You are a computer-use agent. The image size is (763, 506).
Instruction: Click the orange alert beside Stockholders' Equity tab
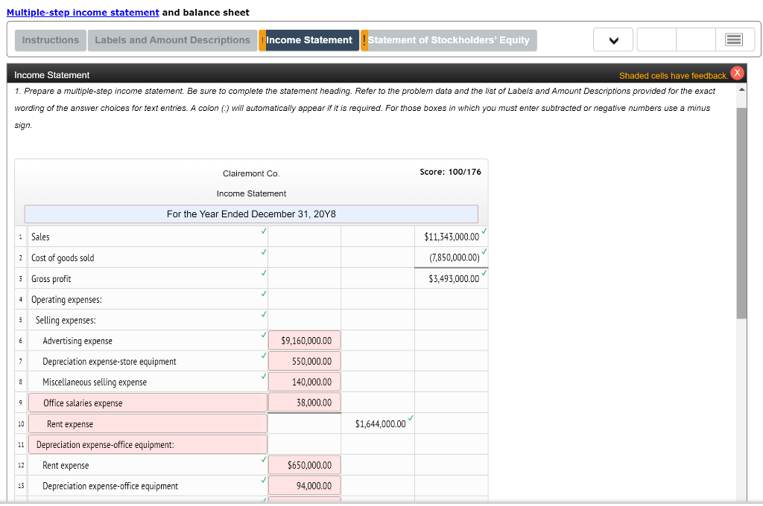tap(364, 40)
